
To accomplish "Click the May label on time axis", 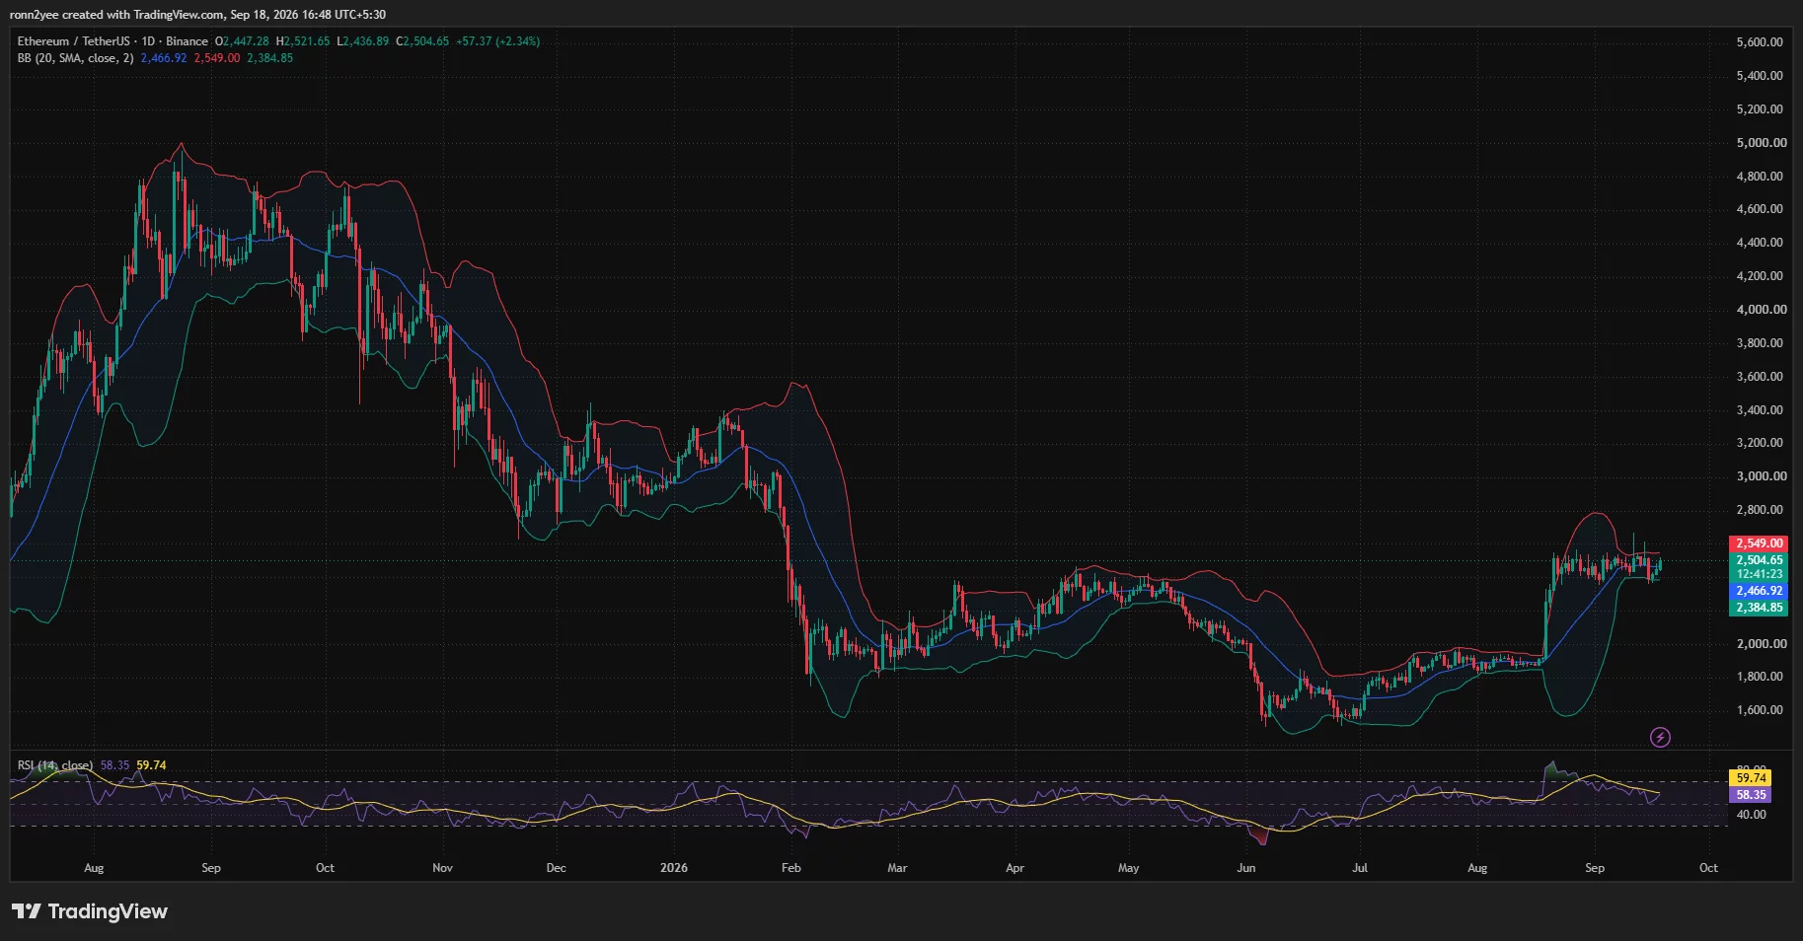I will click(x=1129, y=868).
